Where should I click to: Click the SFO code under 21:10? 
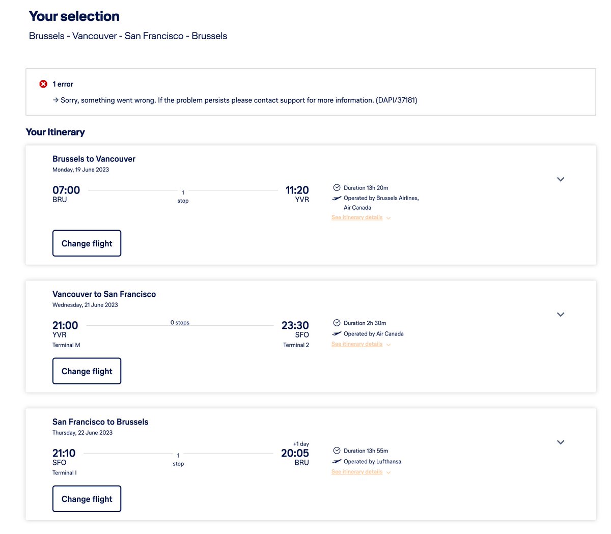[60, 463]
